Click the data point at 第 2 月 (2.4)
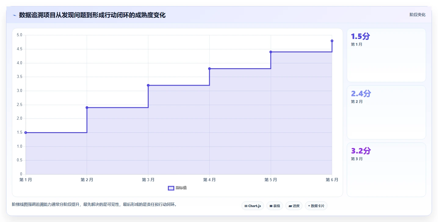The image size is (438, 222). pos(87,107)
